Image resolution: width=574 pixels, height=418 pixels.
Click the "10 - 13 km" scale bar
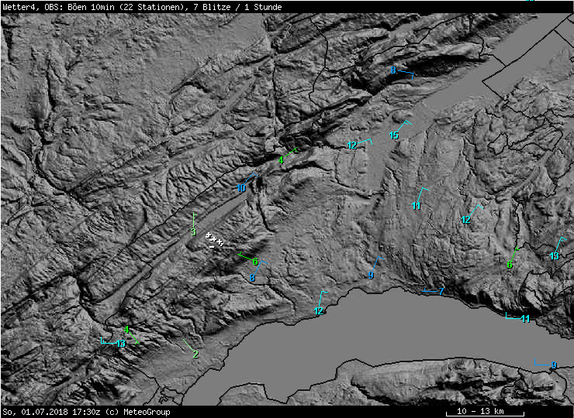[481, 410]
